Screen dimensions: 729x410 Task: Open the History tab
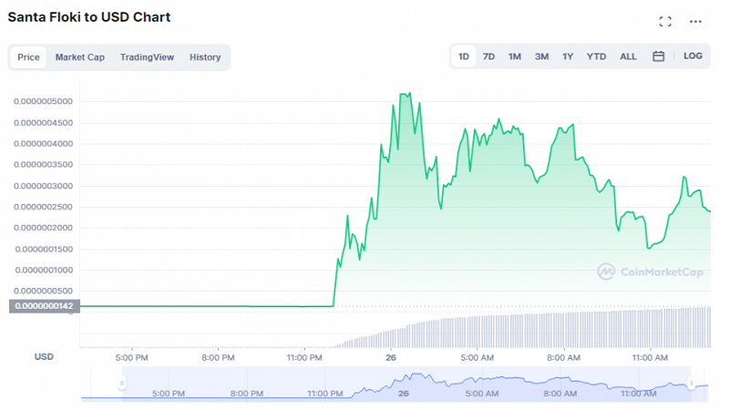point(205,57)
